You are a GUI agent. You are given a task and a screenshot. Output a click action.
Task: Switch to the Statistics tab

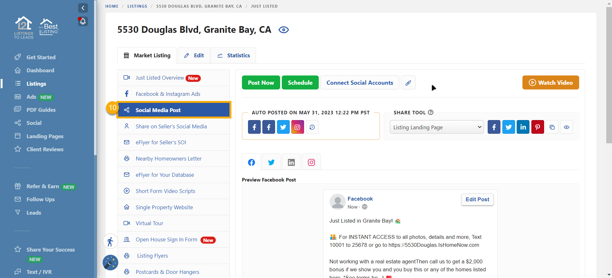coord(233,55)
